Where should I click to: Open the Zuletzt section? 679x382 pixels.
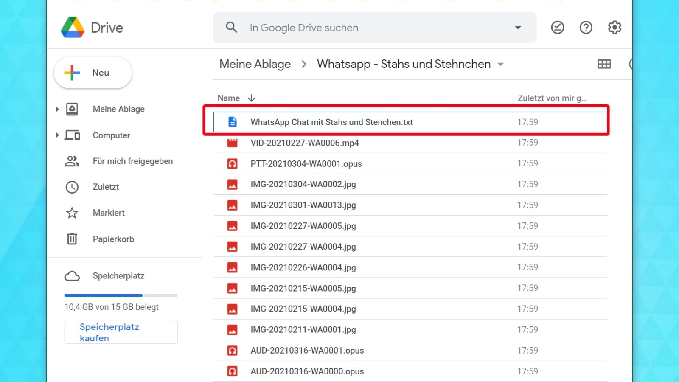click(x=106, y=187)
